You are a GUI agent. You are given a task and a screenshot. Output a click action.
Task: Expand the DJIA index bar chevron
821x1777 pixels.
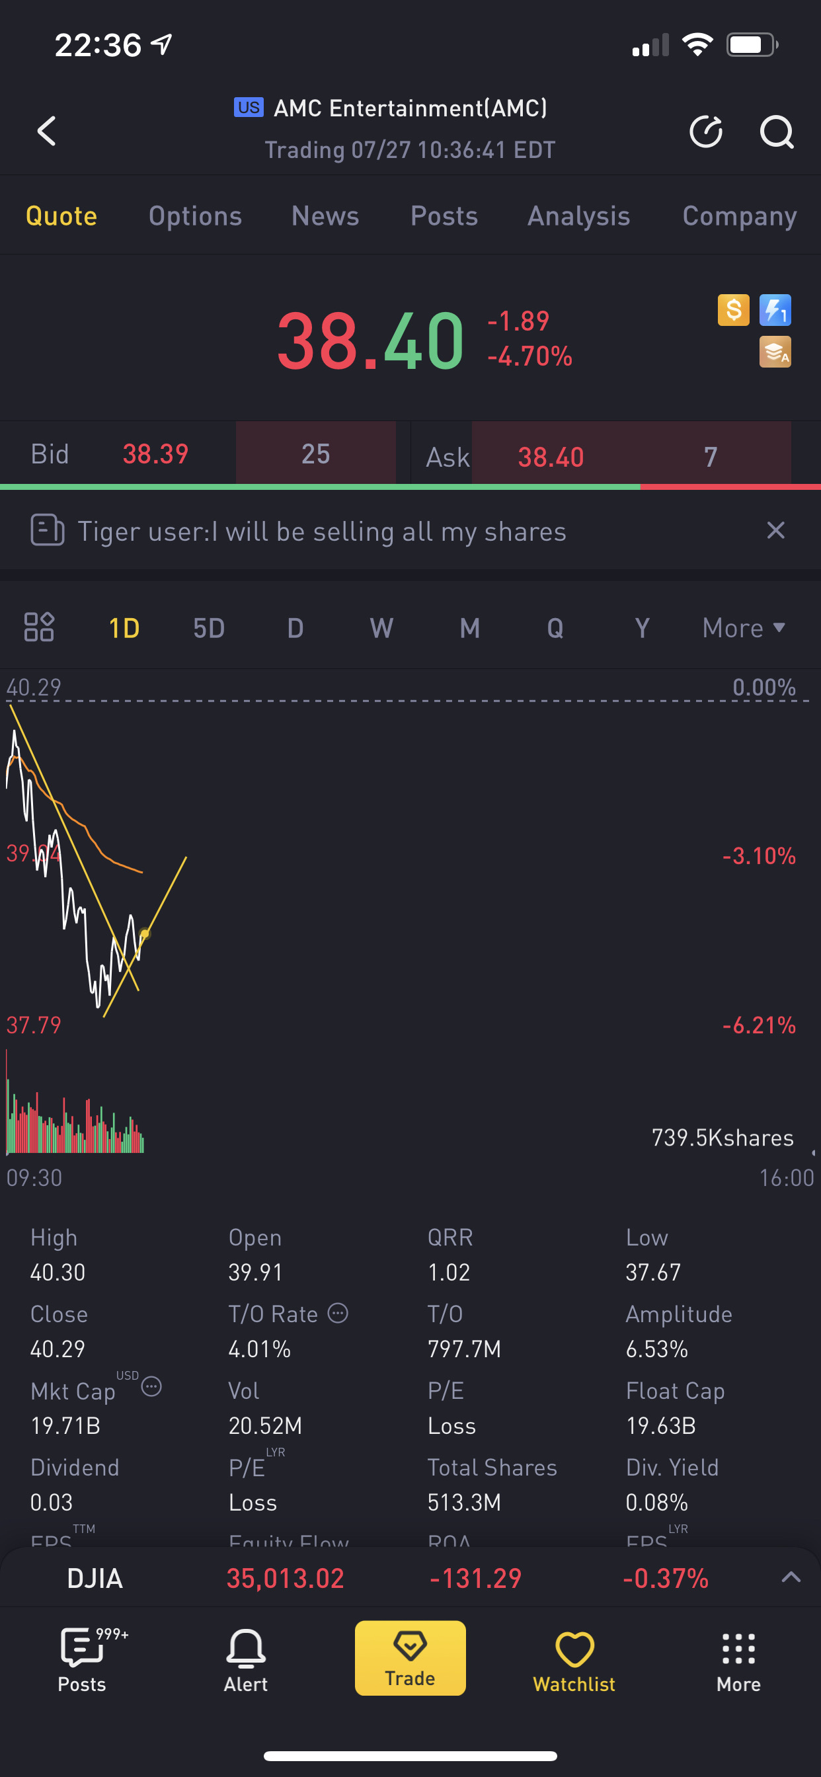click(x=791, y=1577)
